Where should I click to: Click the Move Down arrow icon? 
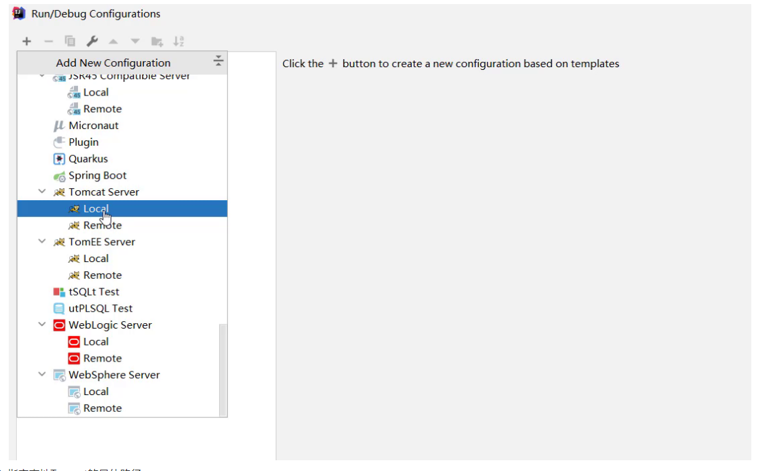[135, 42]
